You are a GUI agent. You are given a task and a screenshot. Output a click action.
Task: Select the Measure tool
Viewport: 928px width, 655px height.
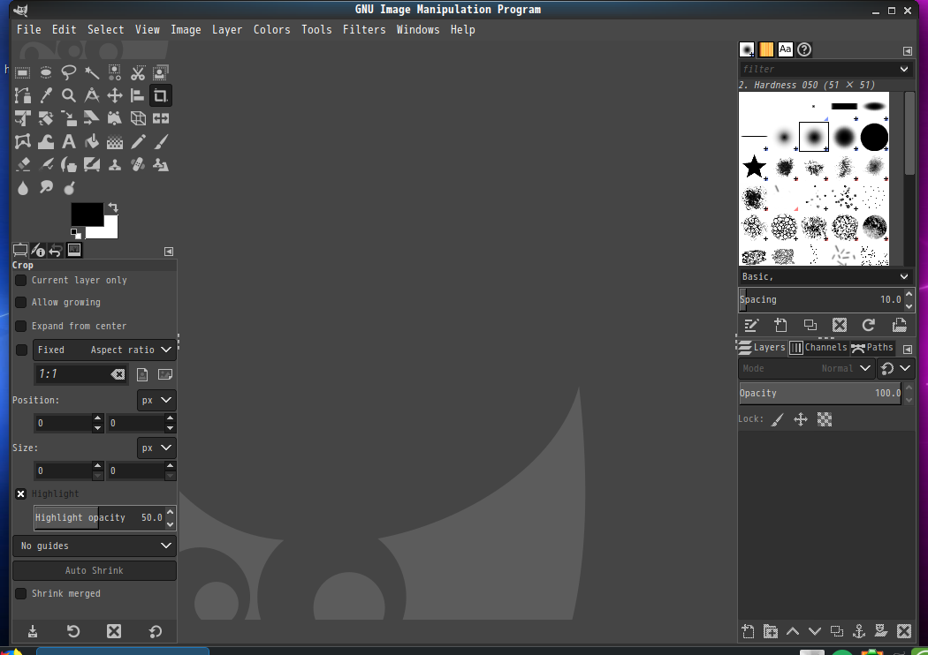(x=92, y=95)
